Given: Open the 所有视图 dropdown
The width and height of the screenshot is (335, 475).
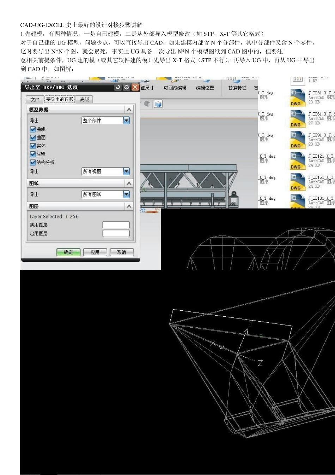Looking at the screenshot, I should (106, 171).
